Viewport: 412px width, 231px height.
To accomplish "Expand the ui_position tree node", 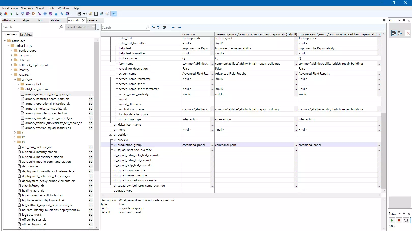I will 111,134.
